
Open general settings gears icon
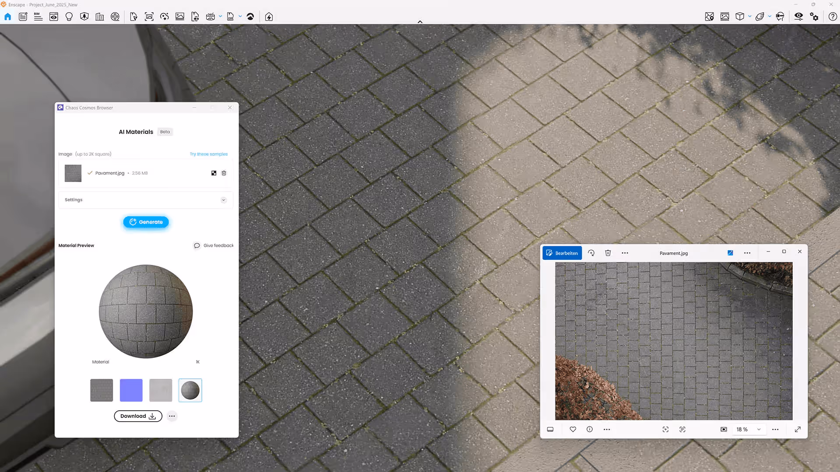(x=814, y=17)
